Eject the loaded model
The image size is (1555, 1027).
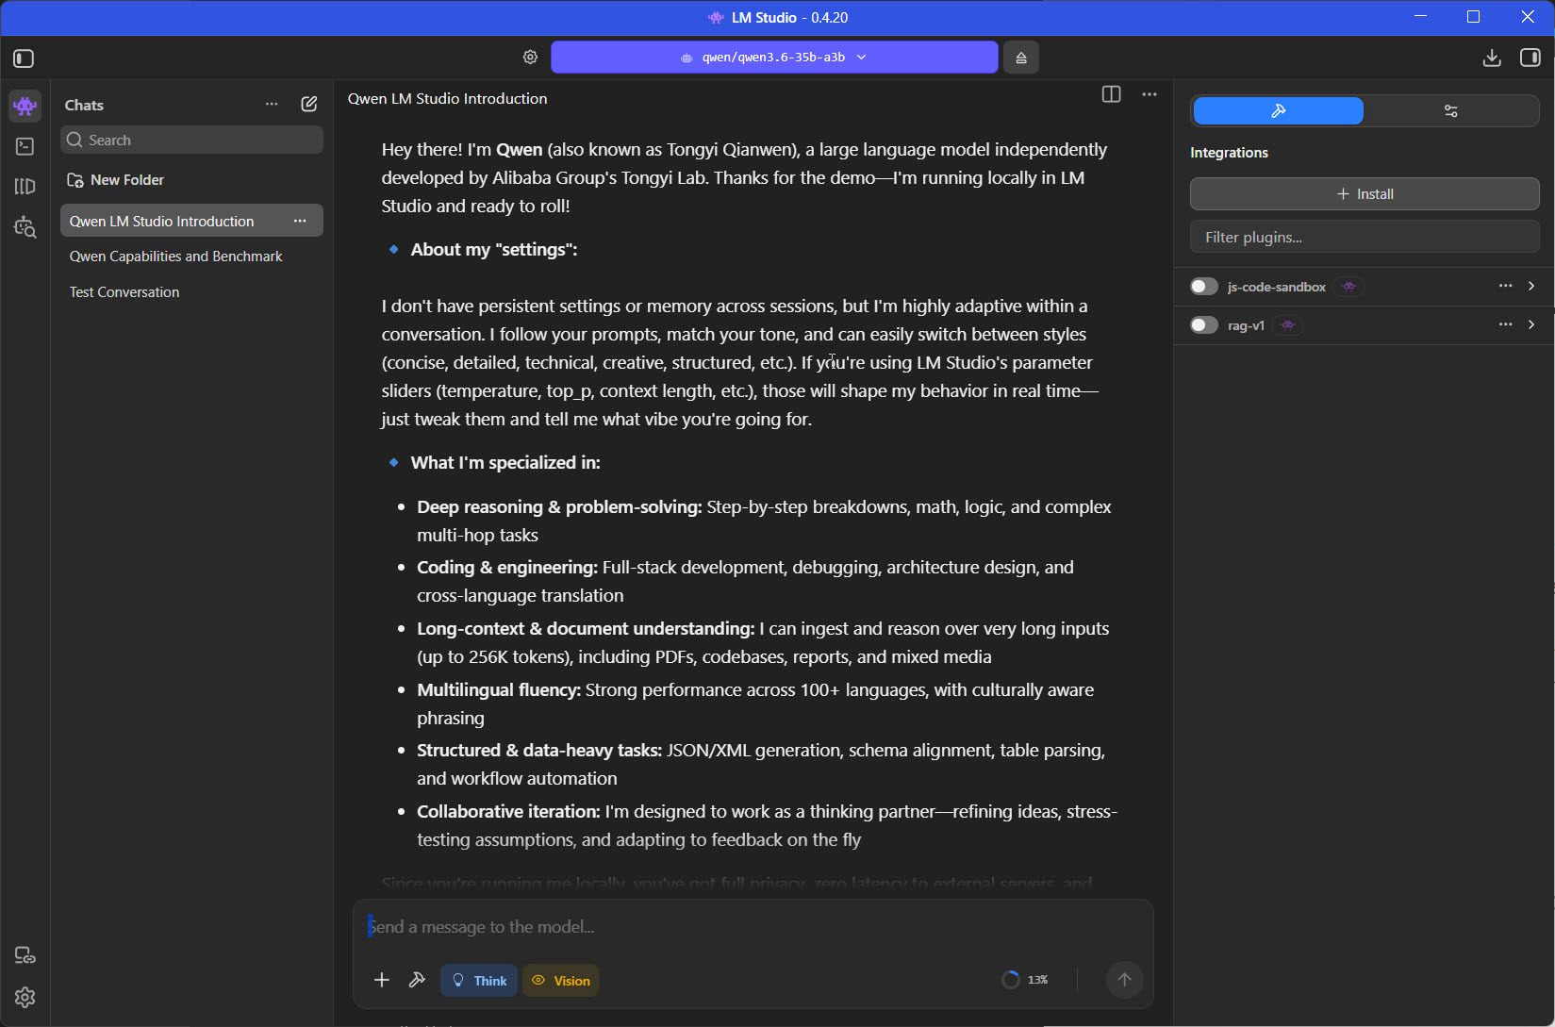pyautogui.click(x=1021, y=58)
